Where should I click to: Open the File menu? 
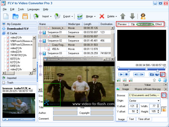(5, 9)
